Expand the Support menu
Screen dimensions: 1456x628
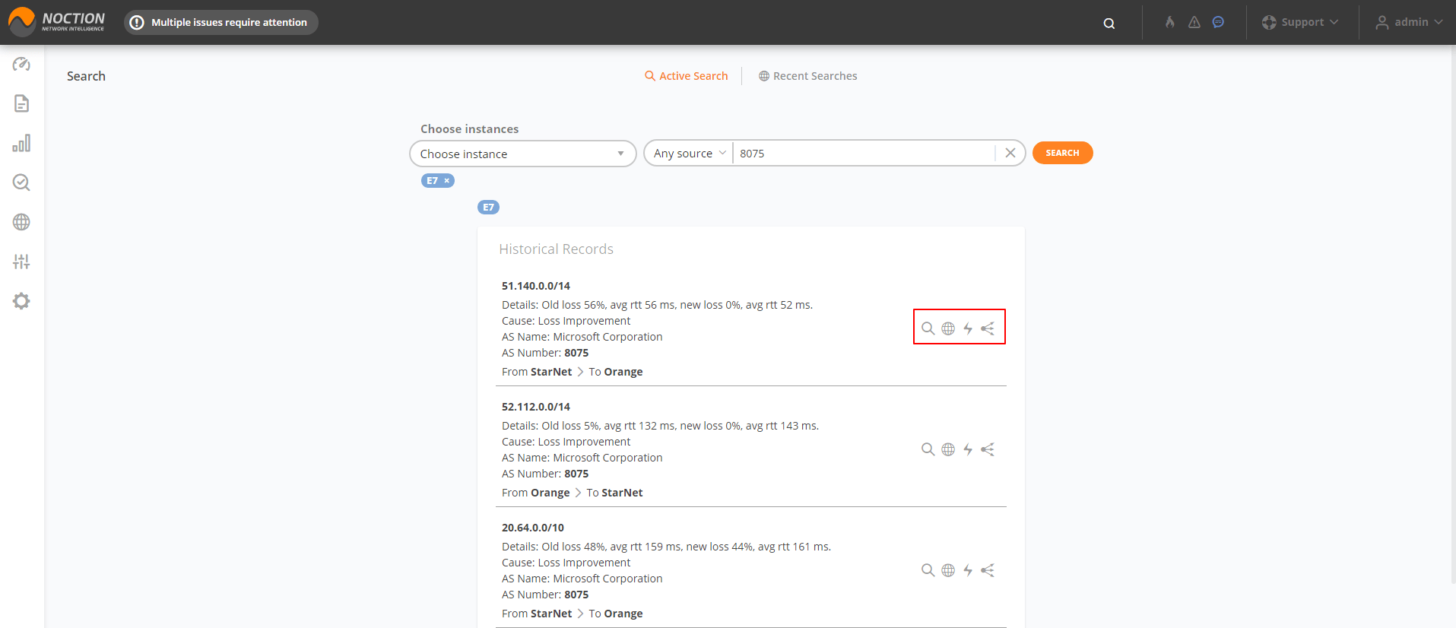pos(1300,22)
